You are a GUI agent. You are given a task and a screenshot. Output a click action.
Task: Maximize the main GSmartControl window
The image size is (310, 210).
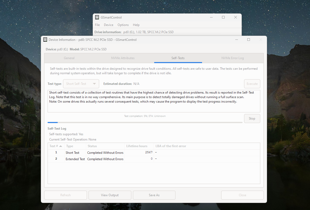pos(223,17)
